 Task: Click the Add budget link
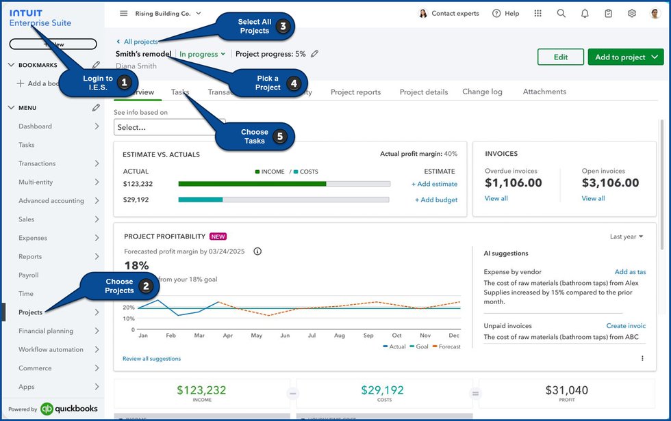[x=436, y=200]
